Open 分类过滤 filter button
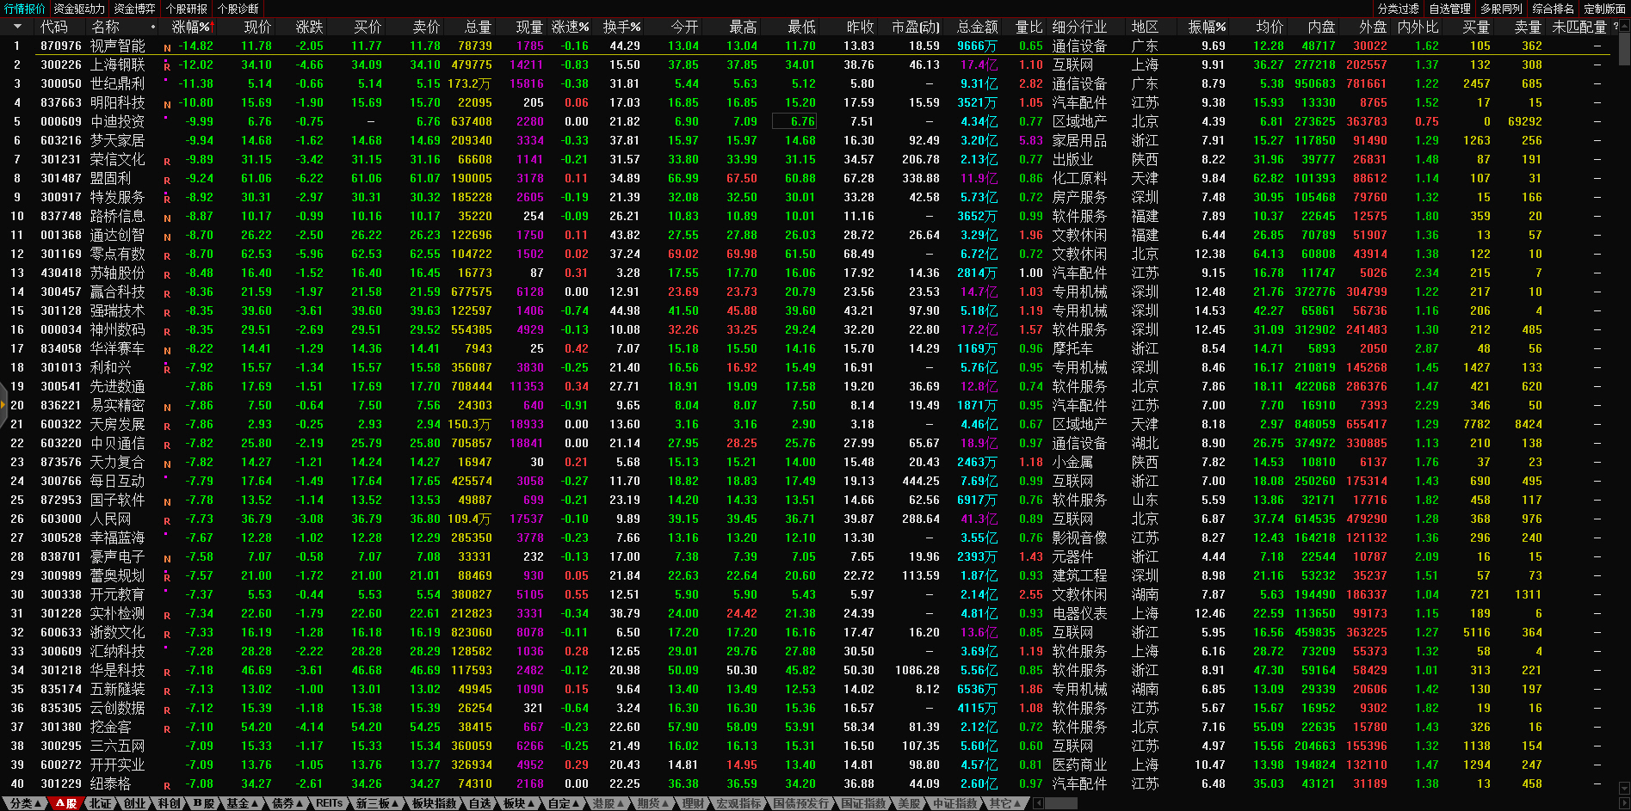 coord(1398,9)
